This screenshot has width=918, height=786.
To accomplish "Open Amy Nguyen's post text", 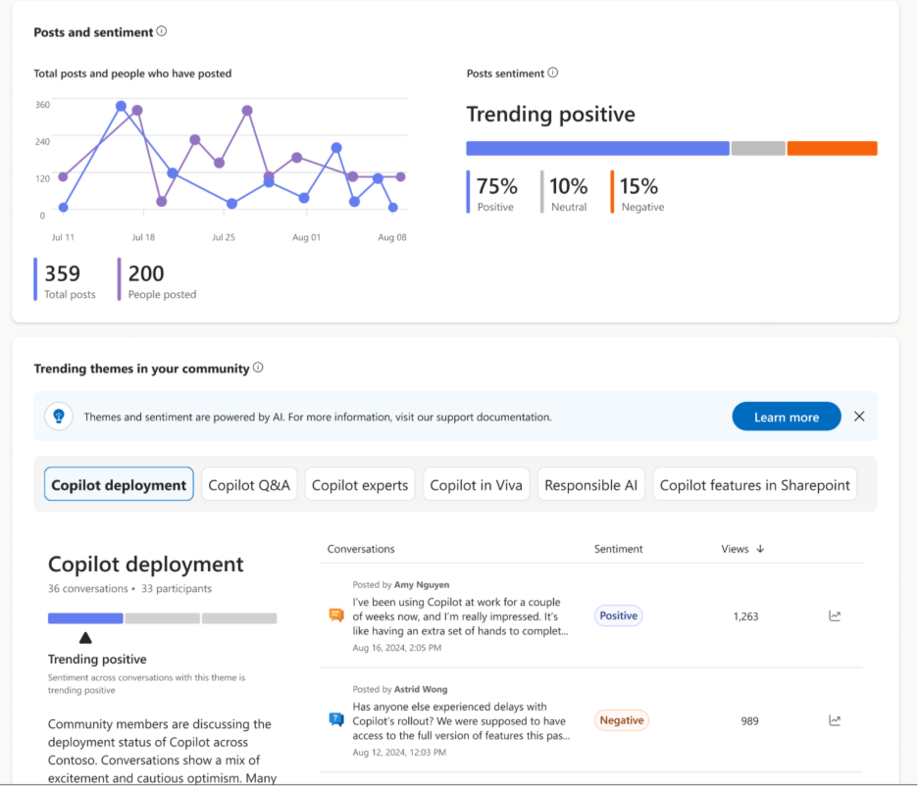I will click(x=460, y=616).
